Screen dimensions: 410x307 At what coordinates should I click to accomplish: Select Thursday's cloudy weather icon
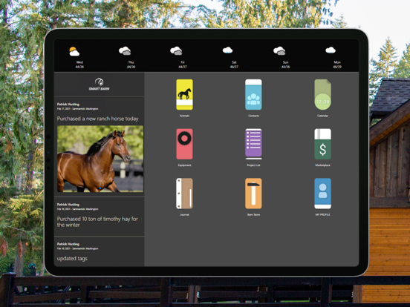click(125, 50)
